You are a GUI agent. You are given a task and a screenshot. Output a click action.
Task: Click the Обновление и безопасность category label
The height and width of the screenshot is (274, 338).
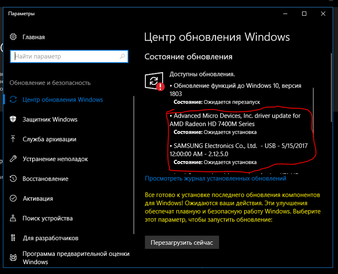pos(50,83)
